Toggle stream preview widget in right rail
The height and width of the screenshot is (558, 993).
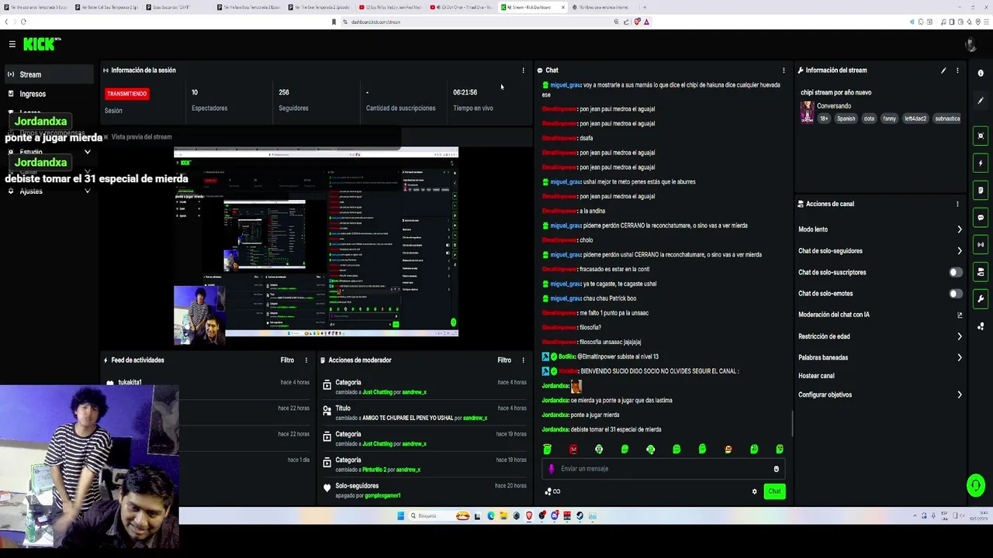pos(981,136)
